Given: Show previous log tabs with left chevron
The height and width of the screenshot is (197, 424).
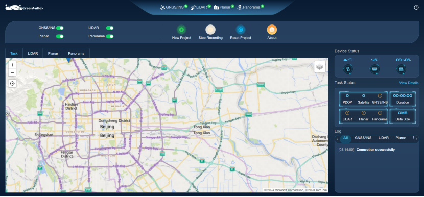Looking at the screenshot, I should 337,139.
